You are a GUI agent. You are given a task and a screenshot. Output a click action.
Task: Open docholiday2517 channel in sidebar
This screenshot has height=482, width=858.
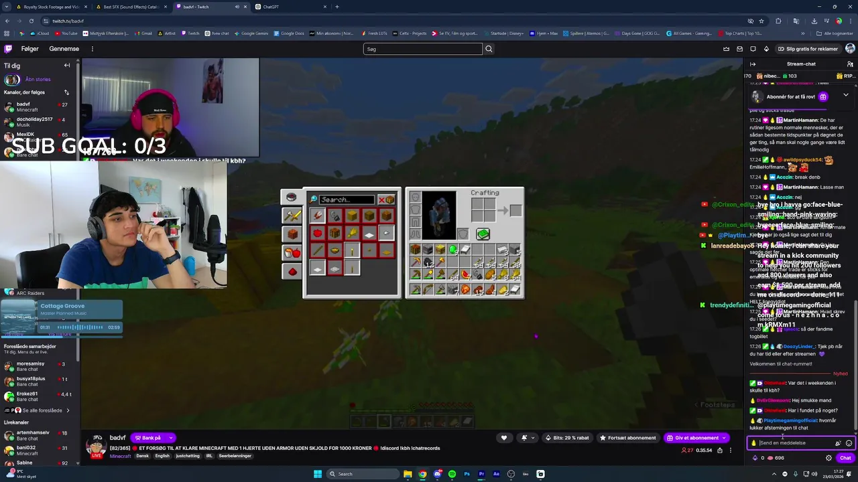tap(38, 122)
